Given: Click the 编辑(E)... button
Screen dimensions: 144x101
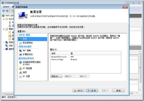Looking at the screenshot, I should click(70, 76).
